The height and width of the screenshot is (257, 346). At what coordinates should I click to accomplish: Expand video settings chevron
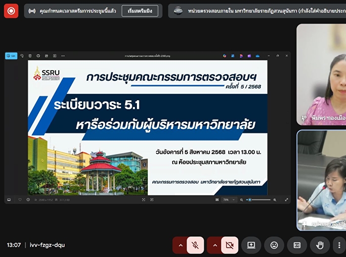[215, 245]
